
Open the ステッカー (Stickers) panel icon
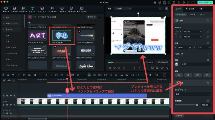[x=71, y=9]
